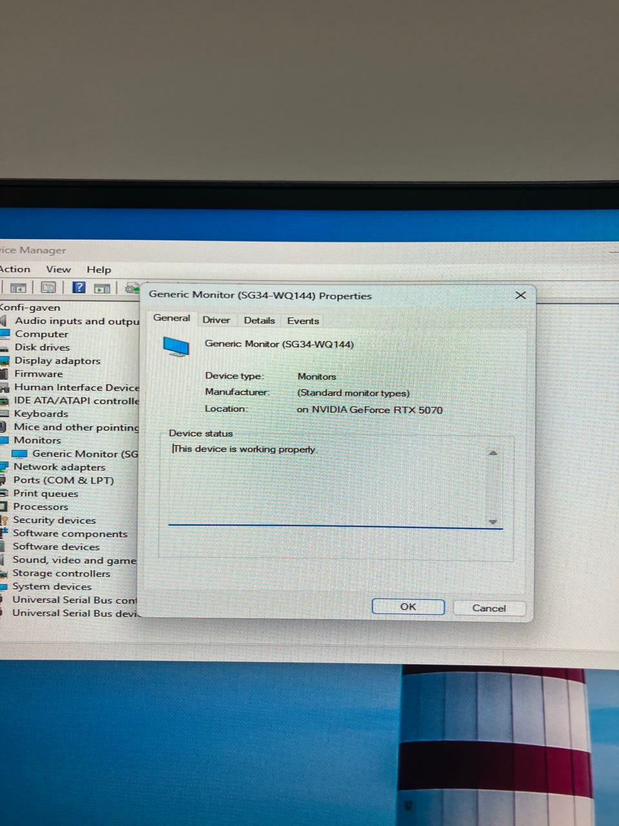Click the 'on NVIDIA GeForce RTX 5070' location value

[x=369, y=410]
